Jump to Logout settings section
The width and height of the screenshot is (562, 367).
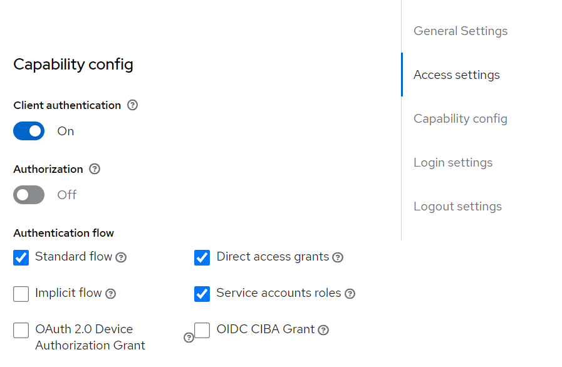tap(458, 207)
